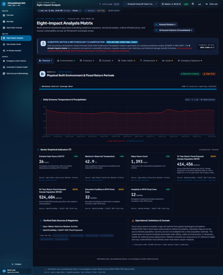223x275 pixels.
Task: Click the High Risk badge
Action: pyautogui.click(x=209, y=74)
